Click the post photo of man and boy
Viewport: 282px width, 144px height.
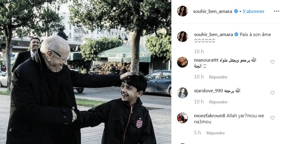(86, 72)
